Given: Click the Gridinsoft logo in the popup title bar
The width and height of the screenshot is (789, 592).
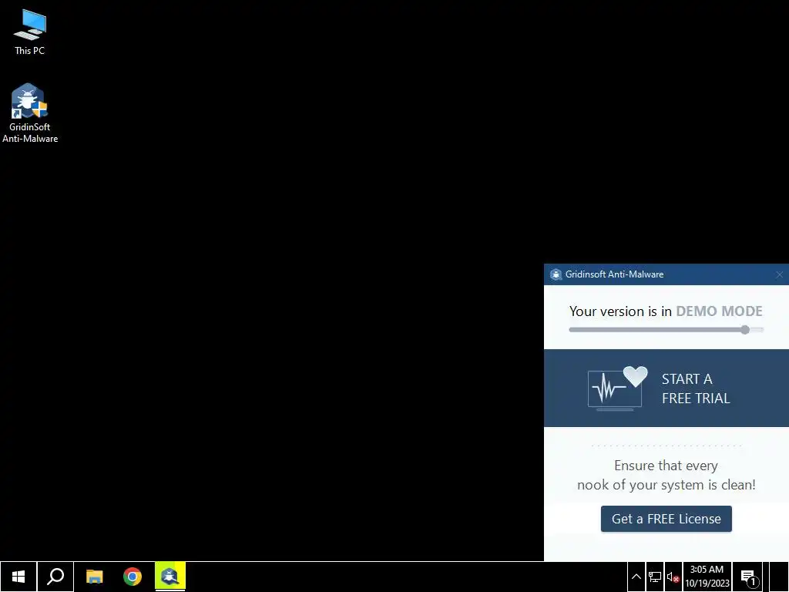Looking at the screenshot, I should (x=556, y=275).
